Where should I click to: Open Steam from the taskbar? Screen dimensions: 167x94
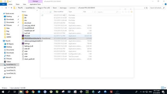click(99, 92)
